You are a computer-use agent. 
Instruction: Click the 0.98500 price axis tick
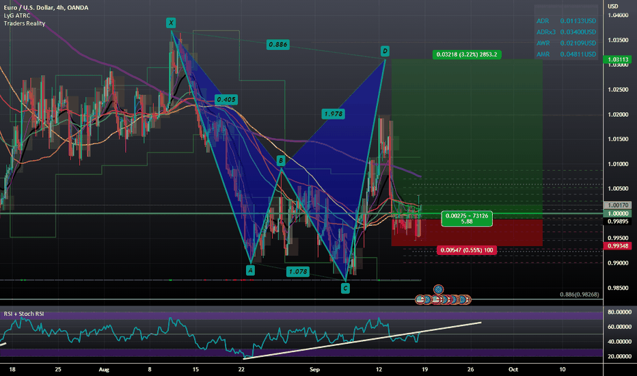[618, 288]
